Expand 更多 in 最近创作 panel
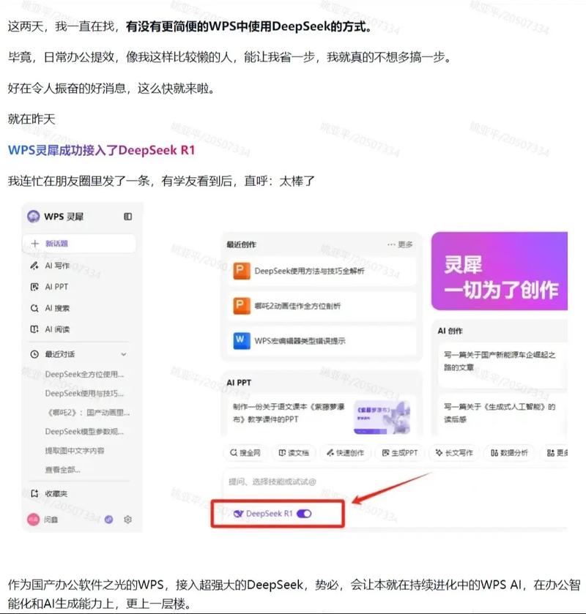586x614 pixels. (x=401, y=244)
